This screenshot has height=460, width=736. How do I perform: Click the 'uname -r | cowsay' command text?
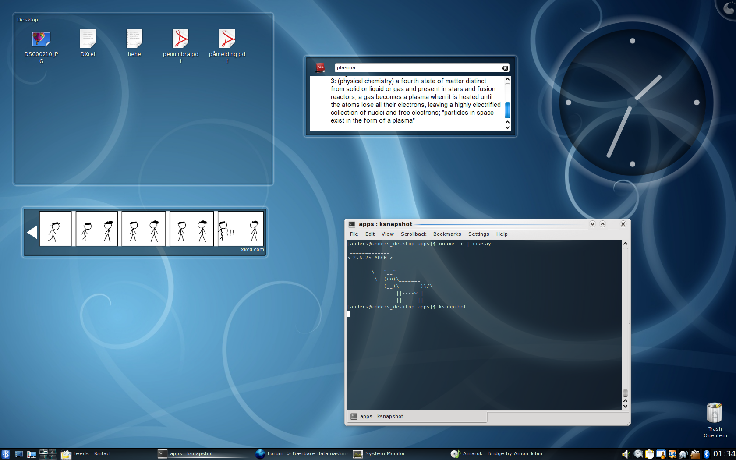[465, 244]
